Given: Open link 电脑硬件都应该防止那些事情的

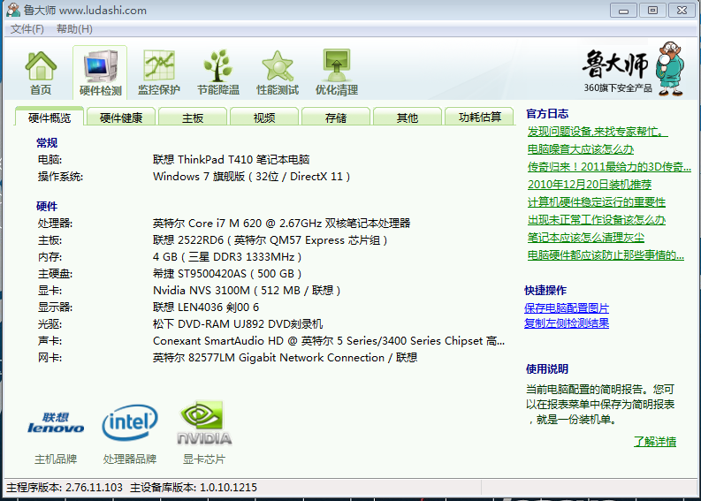Looking at the screenshot, I should pyautogui.click(x=606, y=255).
